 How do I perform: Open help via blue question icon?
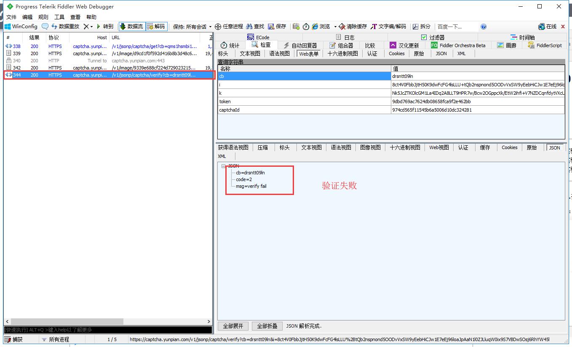(484, 27)
